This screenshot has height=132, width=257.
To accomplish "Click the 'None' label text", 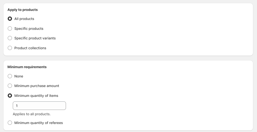I will (x=19, y=76).
